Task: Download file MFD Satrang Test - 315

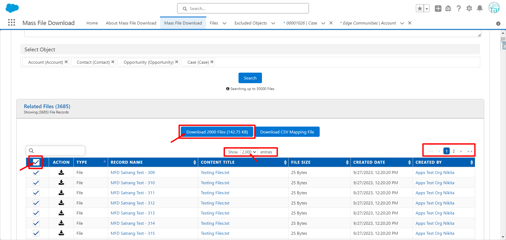Action: point(61,233)
